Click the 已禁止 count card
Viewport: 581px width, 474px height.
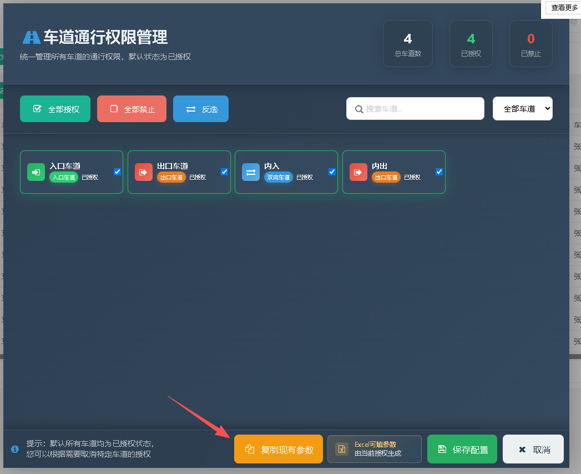coord(531,44)
